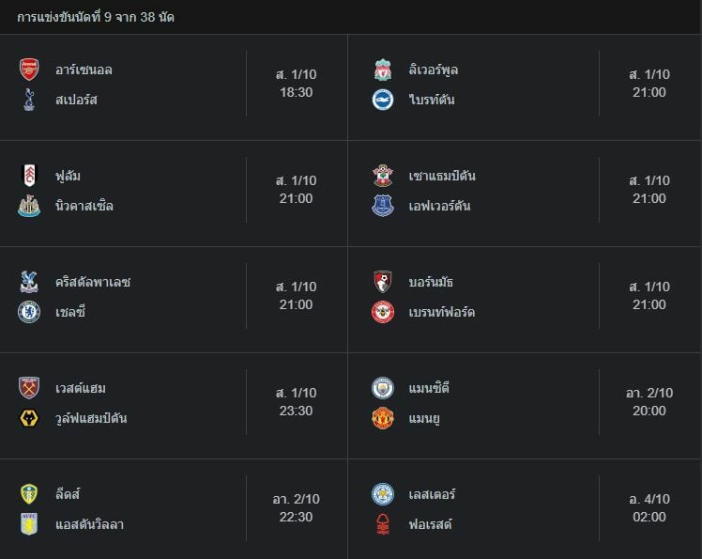Click the Fulham club crest
The width and height of the screenshot is (702, 559).
click(29, 176)
